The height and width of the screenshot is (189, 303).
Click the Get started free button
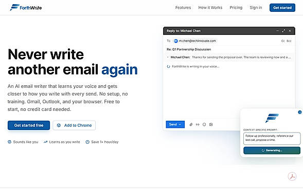tap(29, 125)
